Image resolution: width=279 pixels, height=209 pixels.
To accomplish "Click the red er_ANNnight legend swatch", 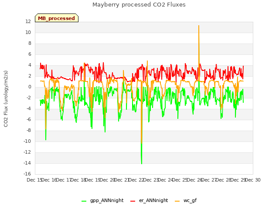I will pos(133,201).
